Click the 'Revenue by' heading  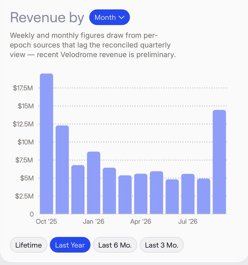tap(47, 18)
